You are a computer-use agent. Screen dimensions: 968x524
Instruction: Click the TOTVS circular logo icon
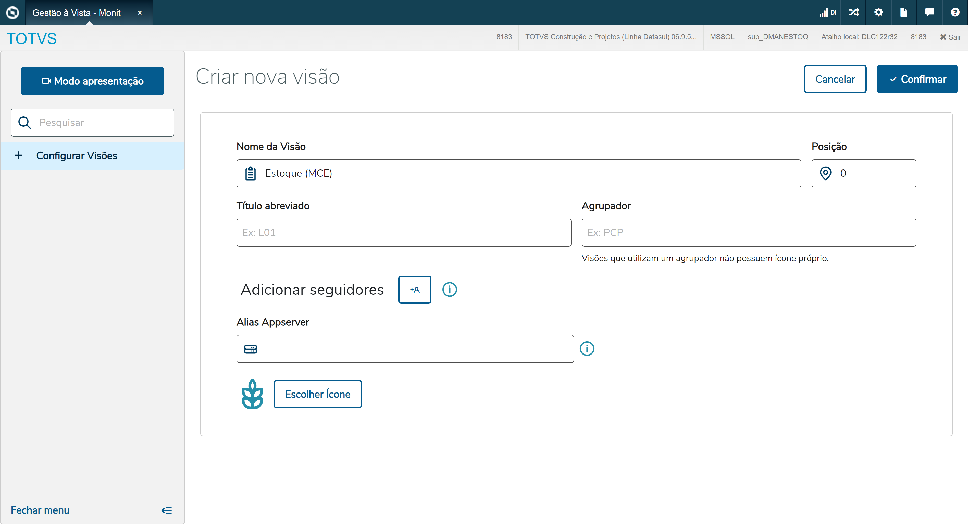point(13,12)
